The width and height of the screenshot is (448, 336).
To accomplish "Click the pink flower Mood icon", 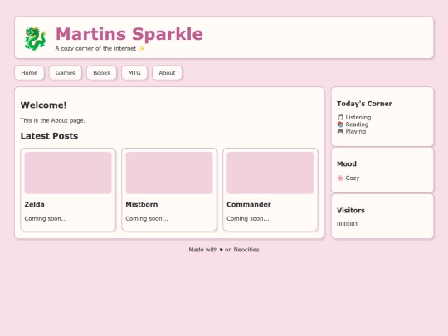I will click(340, 178).
